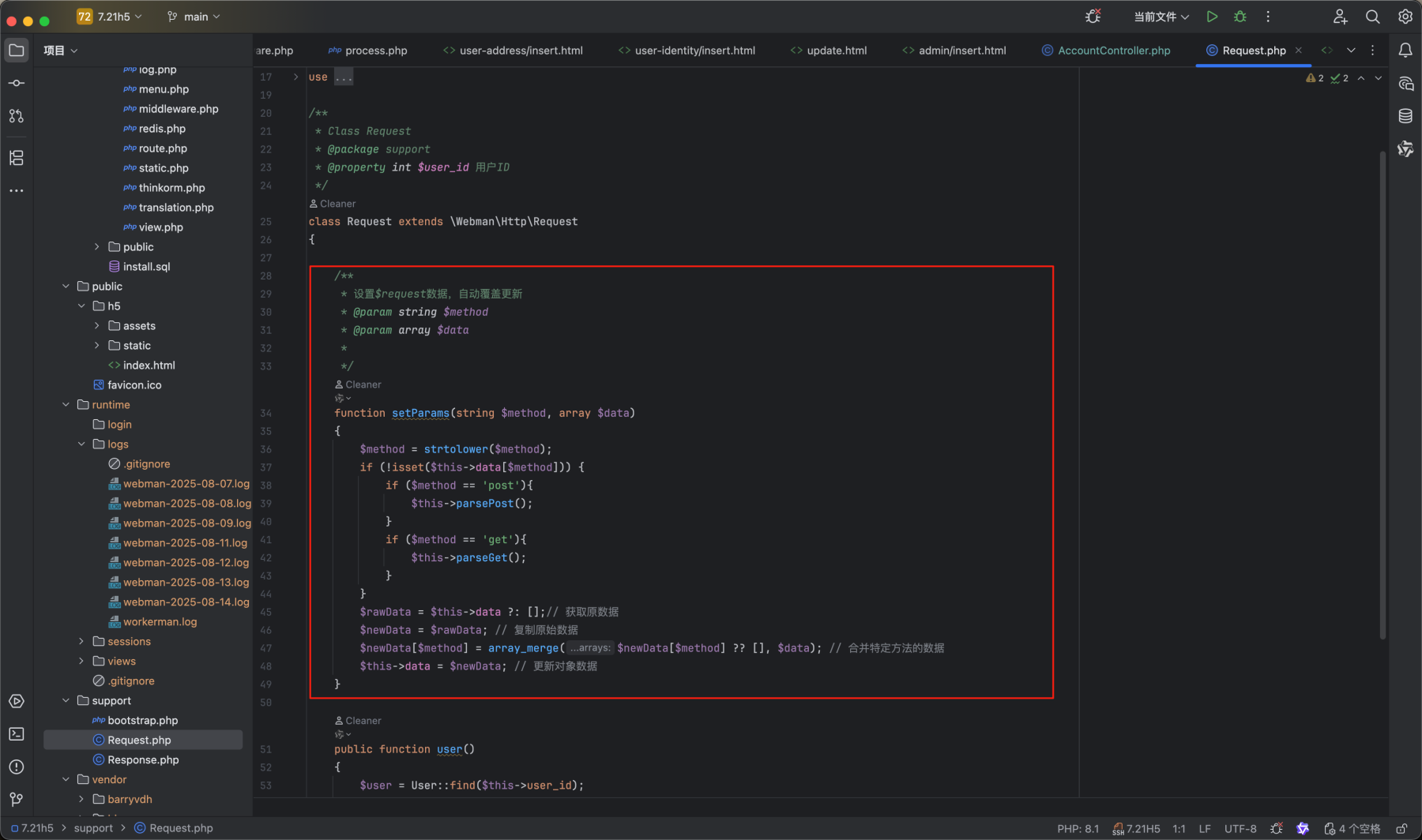Open Search Everywhere magnifier icon
The height and width of the screenshot is (840, 1422).
(1373, 17)
